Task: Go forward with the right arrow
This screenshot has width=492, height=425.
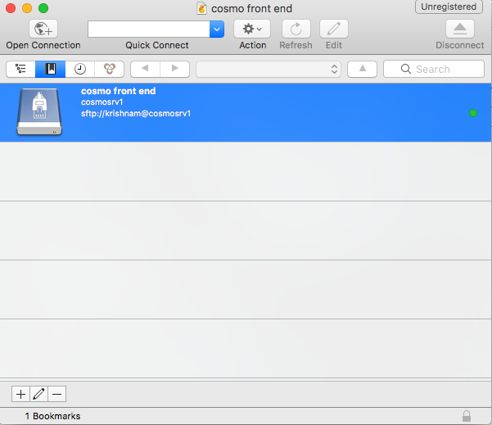Action: pos(174,69)
